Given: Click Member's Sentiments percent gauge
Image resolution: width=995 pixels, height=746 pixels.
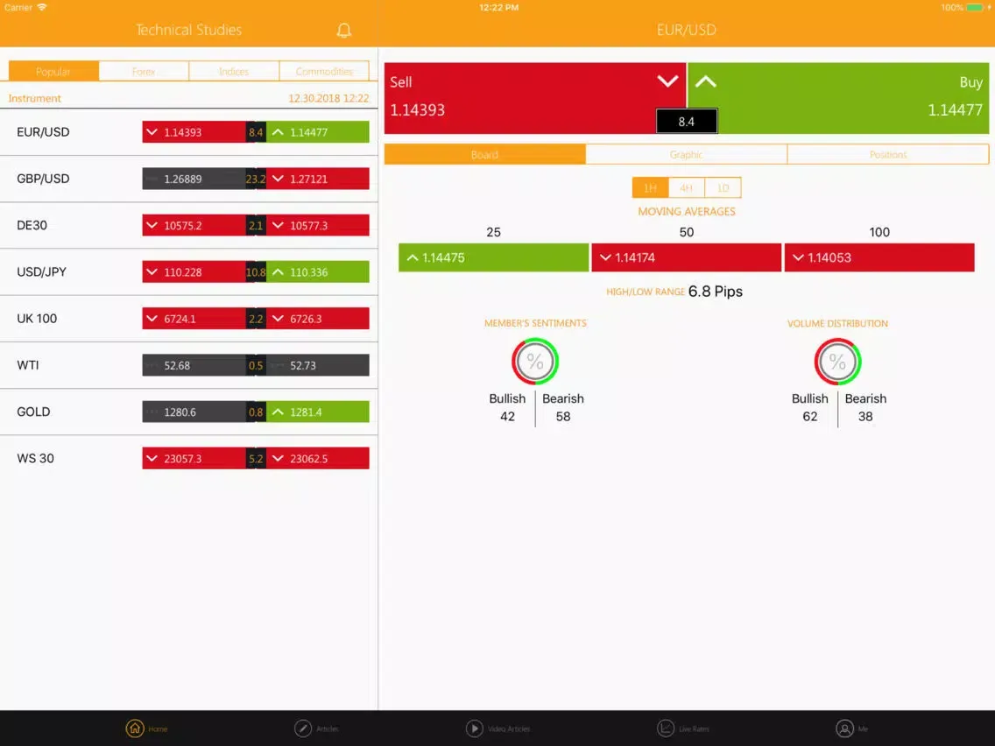Looking at the screenshot, I should coord(535,362).
